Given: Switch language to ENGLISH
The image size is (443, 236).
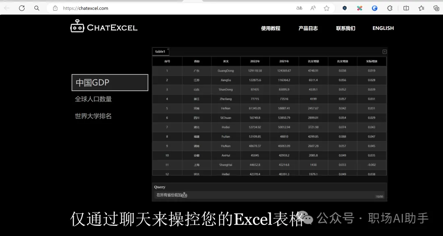Looking at the screenshot, I should [x=383, y=28].
